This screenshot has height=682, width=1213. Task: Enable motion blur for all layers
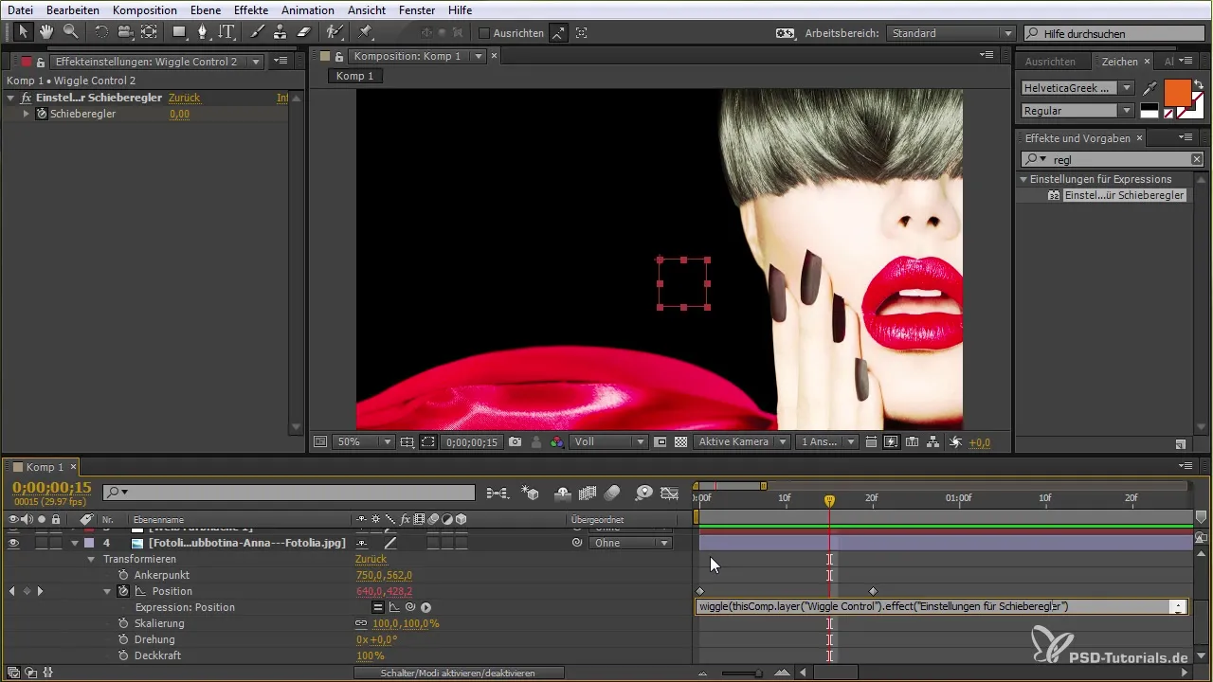[x=612, y=493]
